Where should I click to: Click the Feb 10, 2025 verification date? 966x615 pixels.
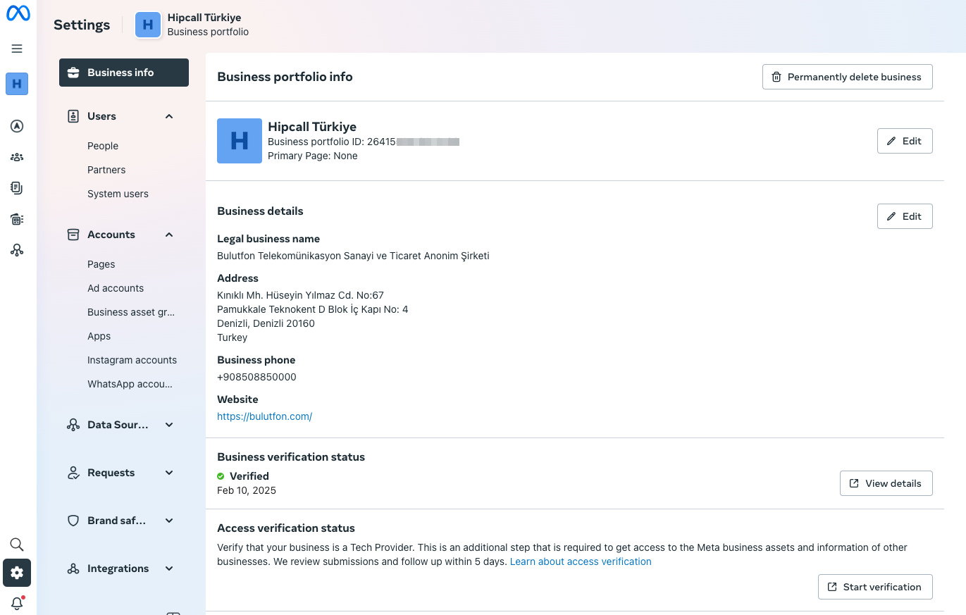click(247, 490)
